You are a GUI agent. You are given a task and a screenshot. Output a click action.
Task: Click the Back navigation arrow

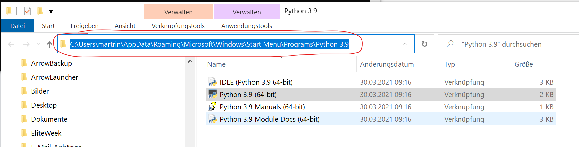[x=11, y=44]
